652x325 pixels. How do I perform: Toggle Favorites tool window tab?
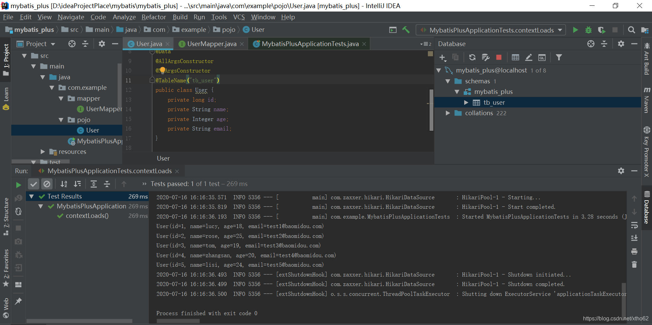pyautogui.click(x=6, y=268)
